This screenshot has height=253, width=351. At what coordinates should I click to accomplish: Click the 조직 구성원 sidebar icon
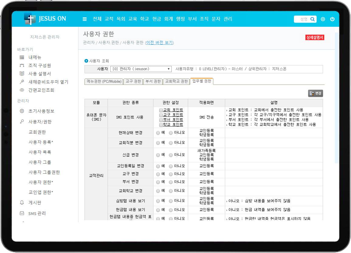tap(22, 65)
